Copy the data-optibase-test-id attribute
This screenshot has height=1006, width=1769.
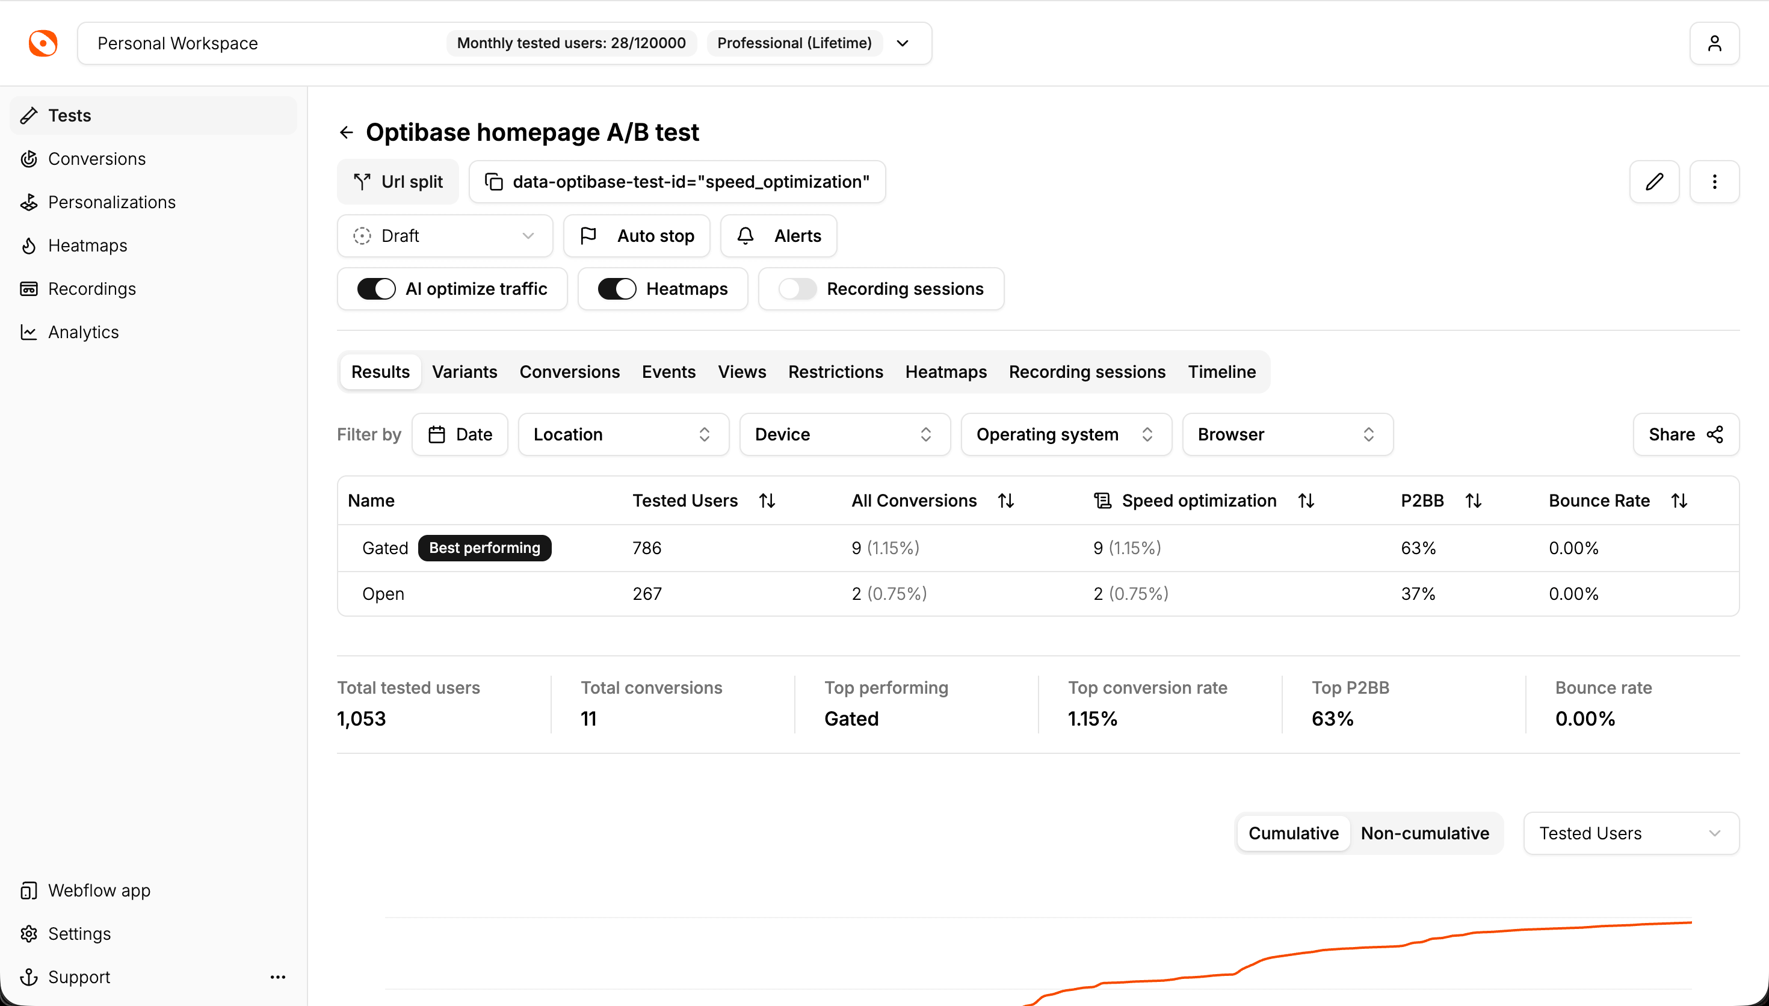(x=494, y=182)
